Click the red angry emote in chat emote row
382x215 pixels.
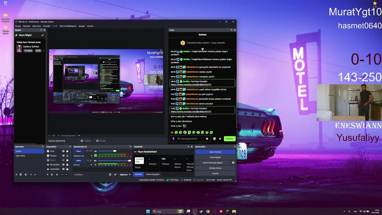[x=172, y=132]
